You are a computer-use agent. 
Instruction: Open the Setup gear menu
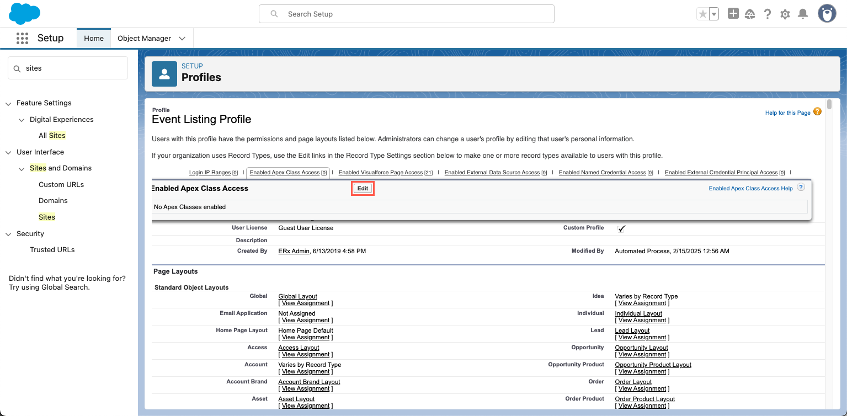785,14
